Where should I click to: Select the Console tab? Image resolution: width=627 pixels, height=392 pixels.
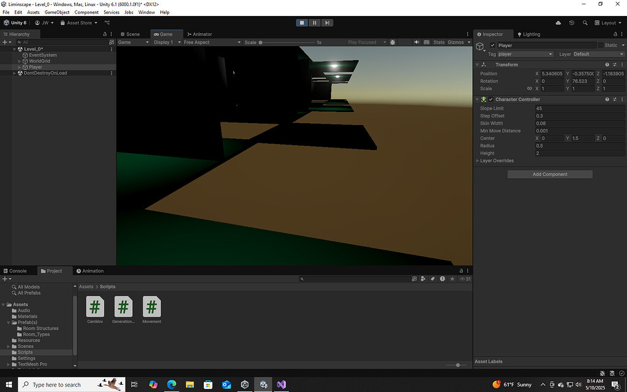(x=17, y=270)
